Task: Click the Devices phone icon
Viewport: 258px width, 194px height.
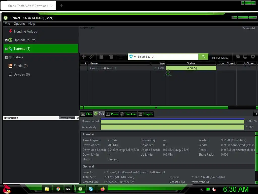Action: pyautogui.click(x=11, y=75)
